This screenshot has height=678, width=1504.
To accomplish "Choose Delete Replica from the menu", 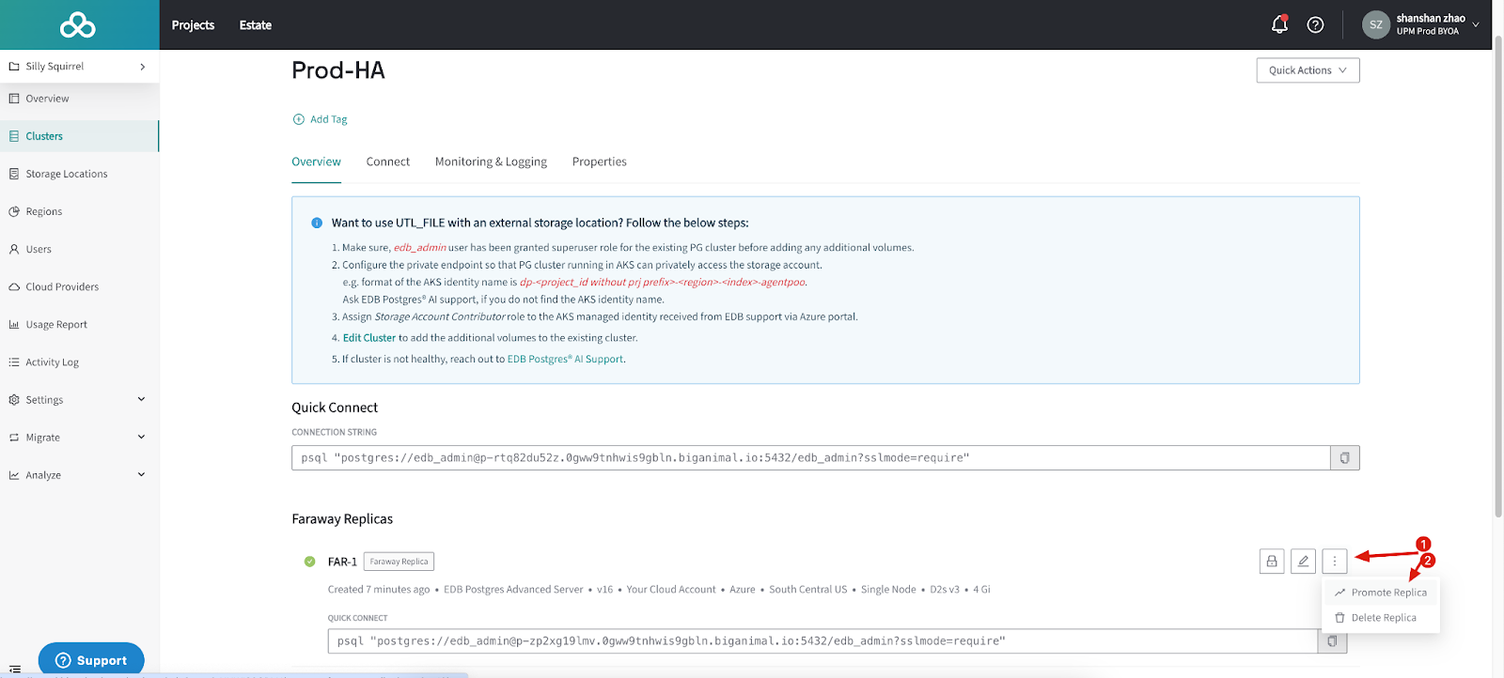I will tap(1381, 618).
